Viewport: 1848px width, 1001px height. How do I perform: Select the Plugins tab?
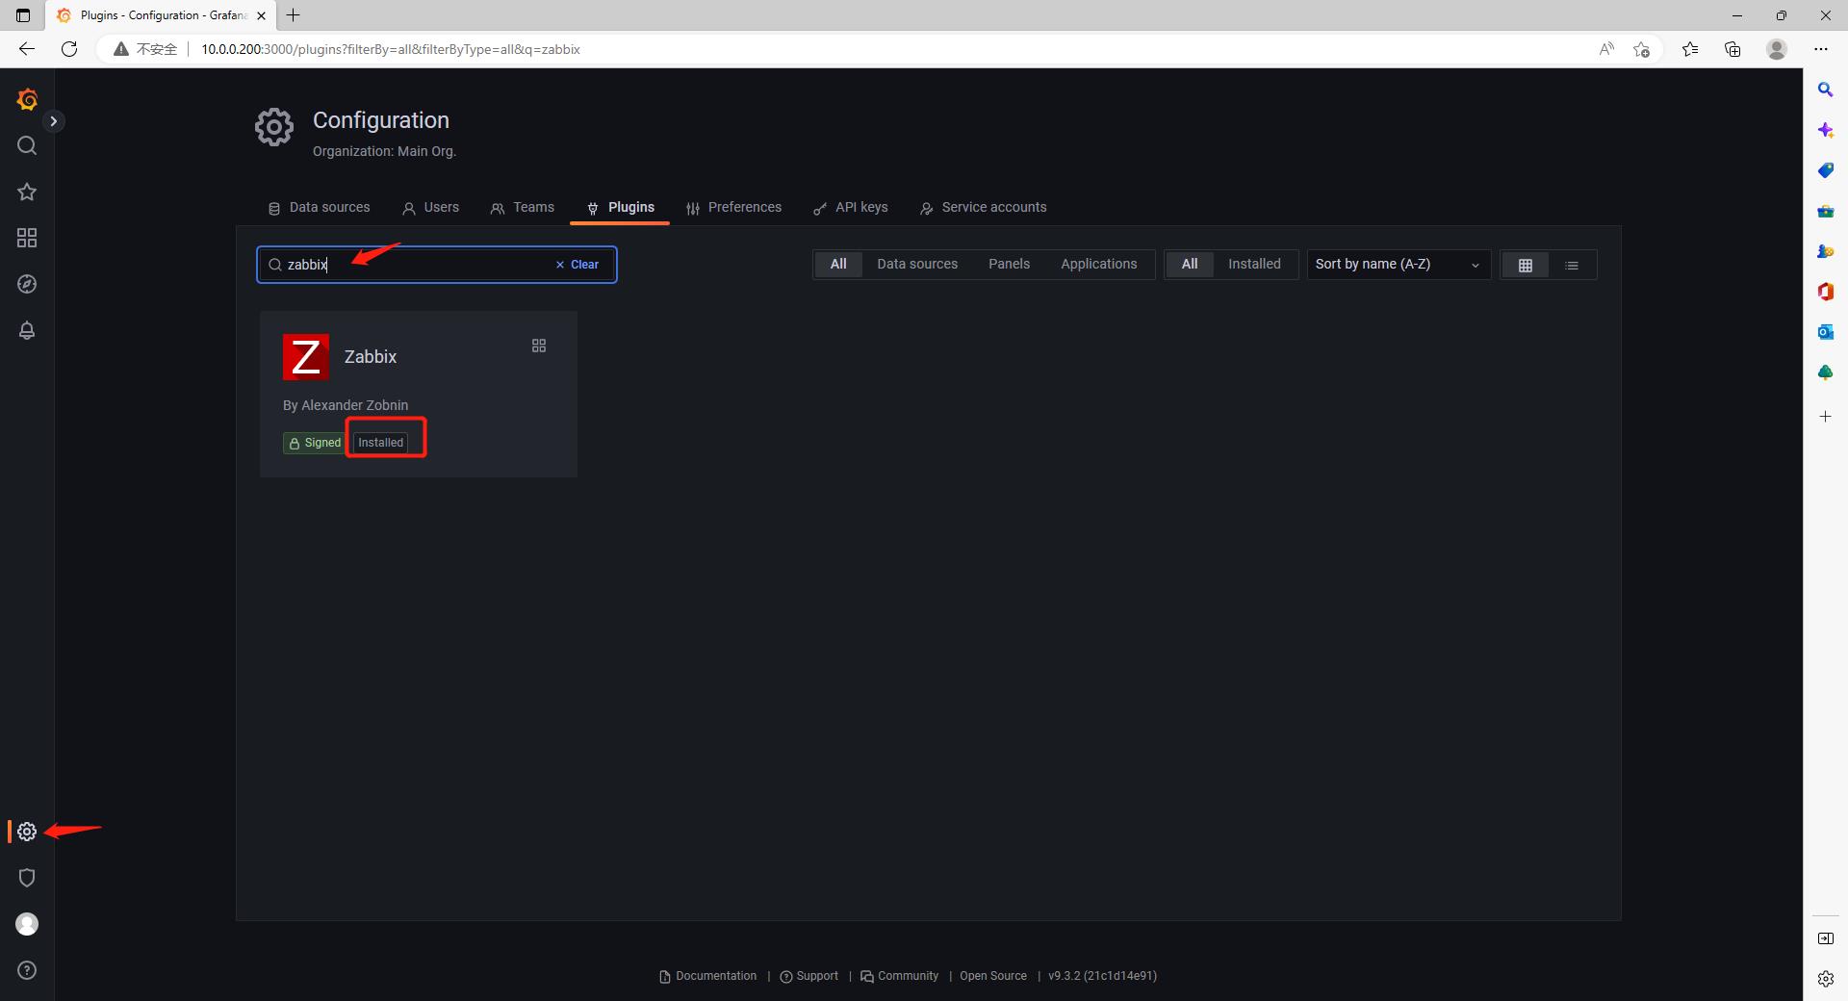620,207
